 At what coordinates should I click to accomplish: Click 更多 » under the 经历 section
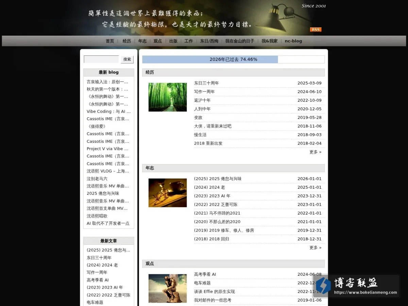315,152
